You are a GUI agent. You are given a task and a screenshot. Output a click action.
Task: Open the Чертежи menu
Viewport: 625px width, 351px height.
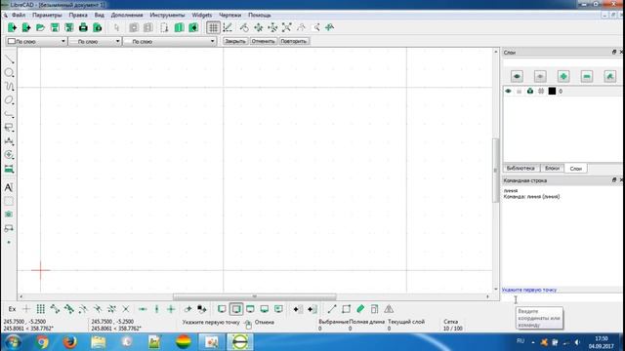pyautogui.click(x=230, y=16)
